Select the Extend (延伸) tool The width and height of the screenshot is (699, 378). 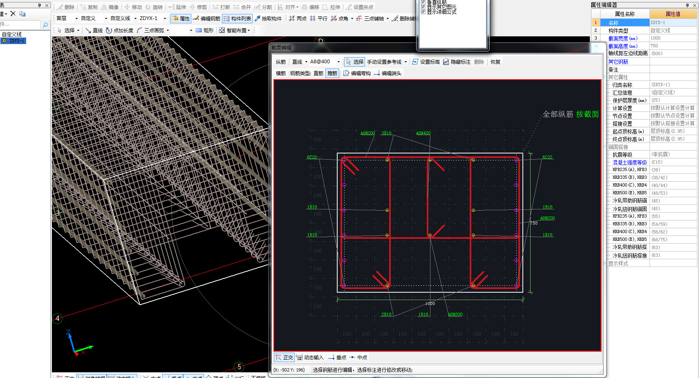(x=177, y=7)
